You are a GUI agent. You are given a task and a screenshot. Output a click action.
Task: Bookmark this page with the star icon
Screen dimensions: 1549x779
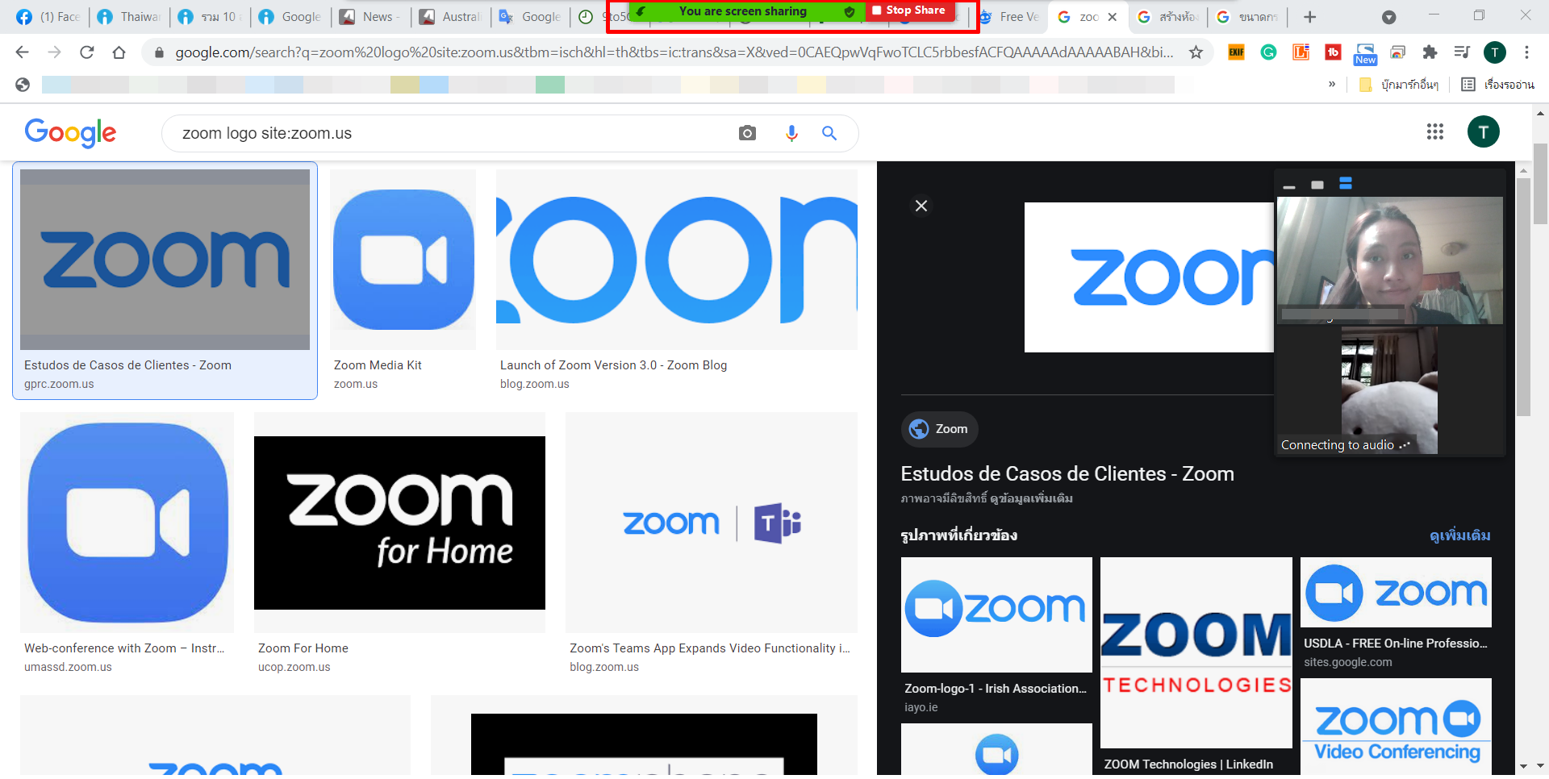pyautogui.click(x=1196, y=52)
